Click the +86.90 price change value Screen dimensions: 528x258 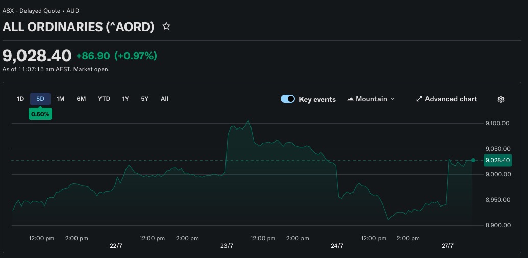(x=93, y=56)
